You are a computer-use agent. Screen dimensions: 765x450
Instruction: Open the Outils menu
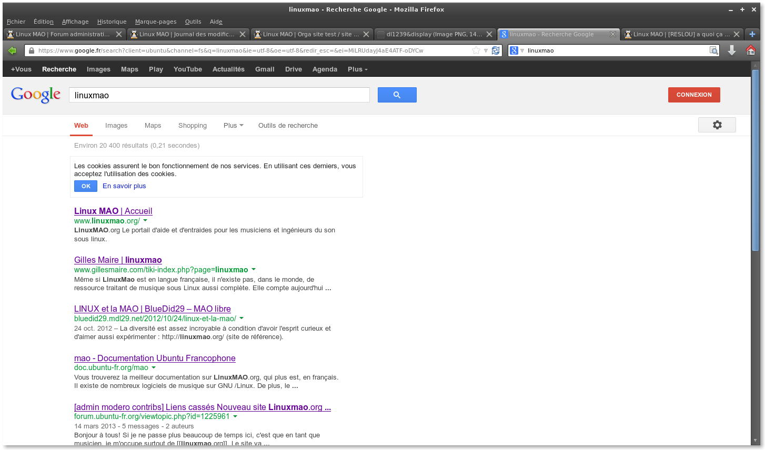click(x=193, y=22)
